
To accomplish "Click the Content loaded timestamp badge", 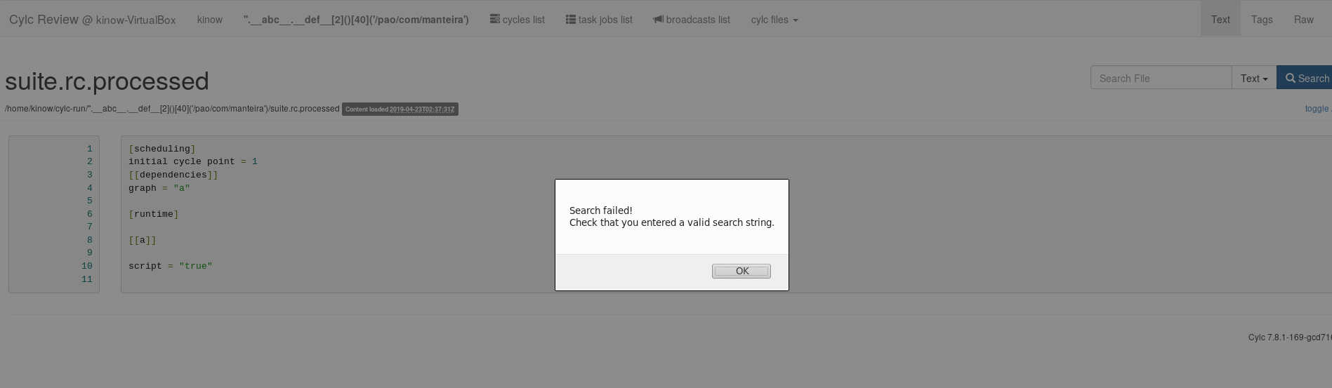I will [x=400, y=109].
